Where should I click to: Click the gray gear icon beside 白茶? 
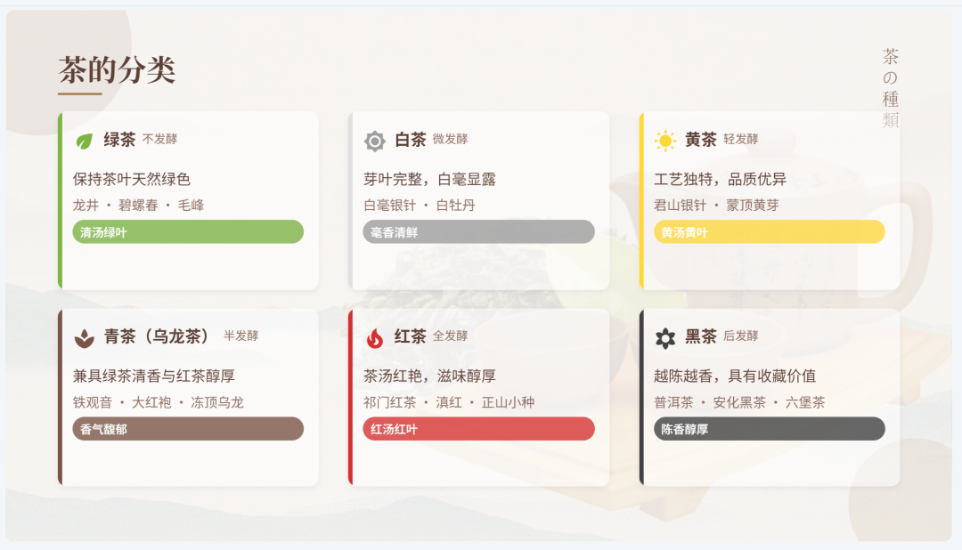tap(375, 141)
